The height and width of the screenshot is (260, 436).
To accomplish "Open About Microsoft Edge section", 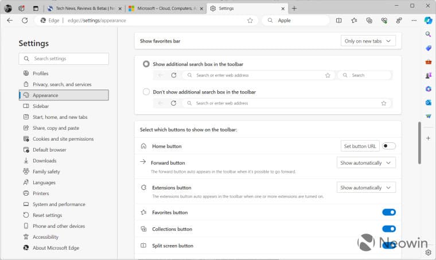I will [64, 248].
